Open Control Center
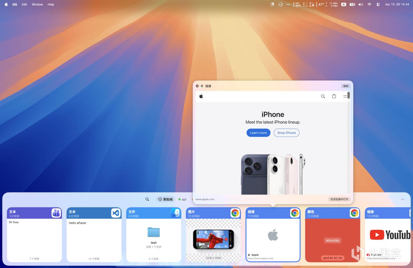This screenshot has width=413, height=268. [x=378, y=5]
